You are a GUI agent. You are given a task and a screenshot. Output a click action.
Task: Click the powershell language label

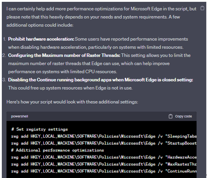click(x=20, y=116)
